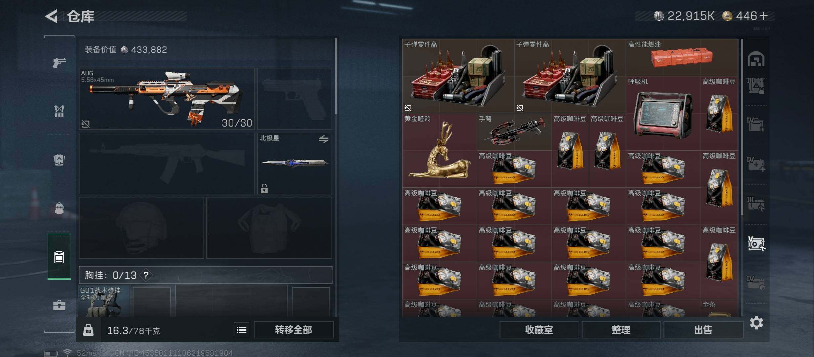Go back using the warehouse back arrow

(x=52, y=16)
